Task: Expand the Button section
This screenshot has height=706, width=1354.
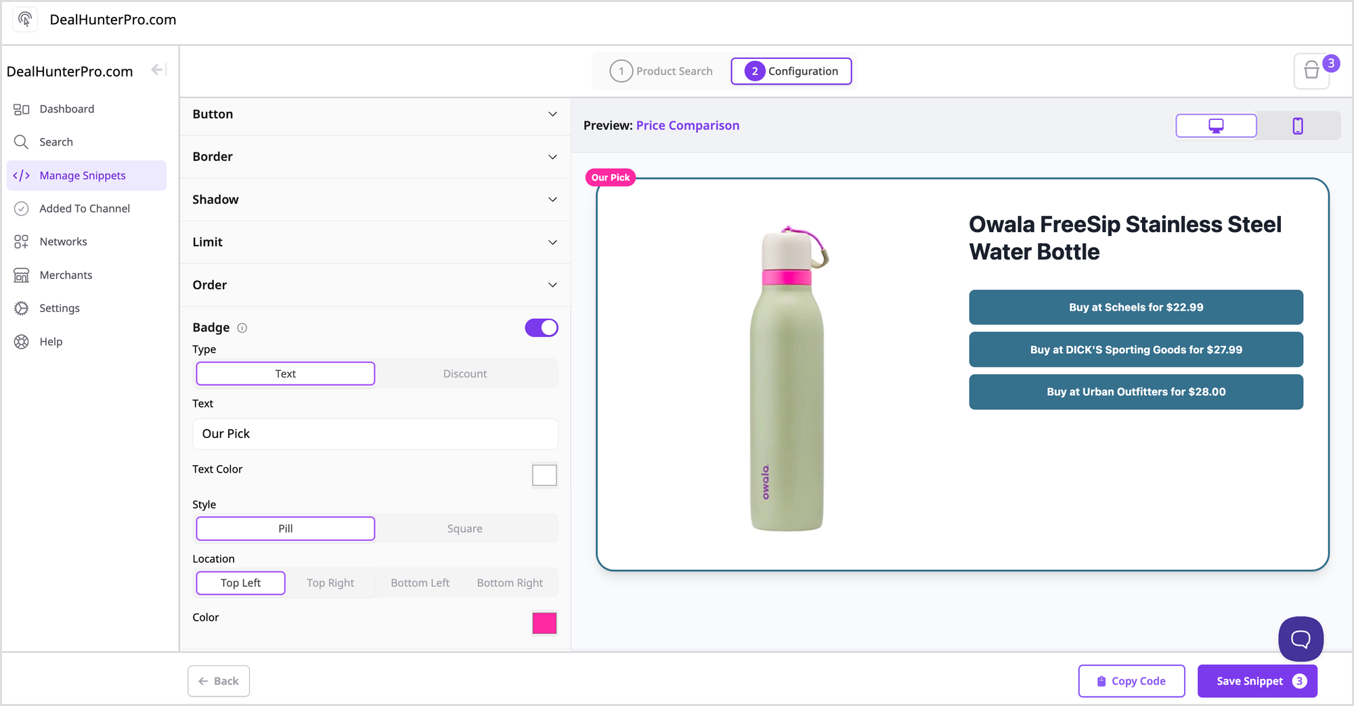Action: 375,114
